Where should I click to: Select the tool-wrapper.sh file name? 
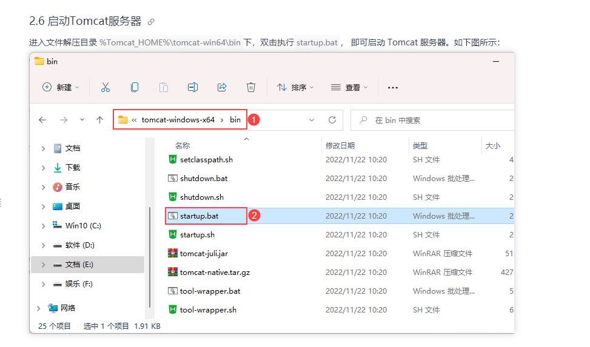coord(208,310)
